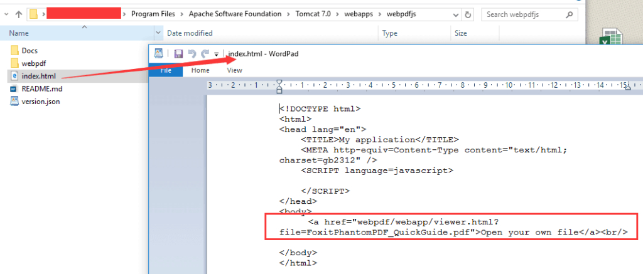The width and height of the screenshot is (643, 274).
Task: Select Tomcat 7.0 breadcrumb
Action: coord(314,14)
